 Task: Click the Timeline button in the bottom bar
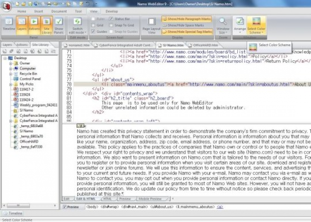tap(13, 213)
